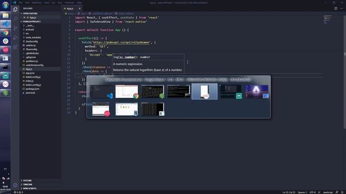Open Google Chrome from the taskbar
Viewport: 346px width, 194px height.
(x=5, y=33)
